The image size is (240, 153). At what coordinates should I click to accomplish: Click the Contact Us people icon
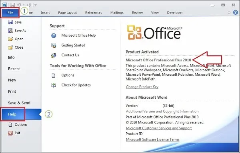click(54, 55)
